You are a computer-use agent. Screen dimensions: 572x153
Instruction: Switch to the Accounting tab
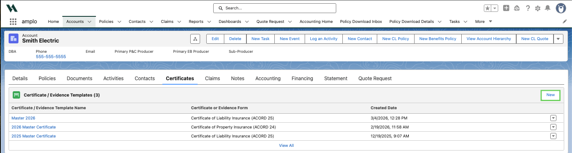point(268,79)
